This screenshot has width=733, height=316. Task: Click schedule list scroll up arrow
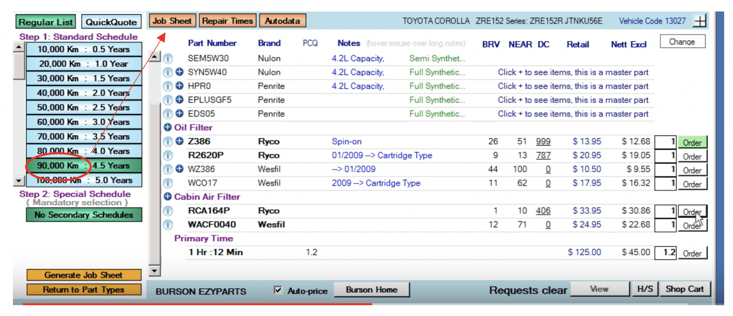tap(19, 47)
